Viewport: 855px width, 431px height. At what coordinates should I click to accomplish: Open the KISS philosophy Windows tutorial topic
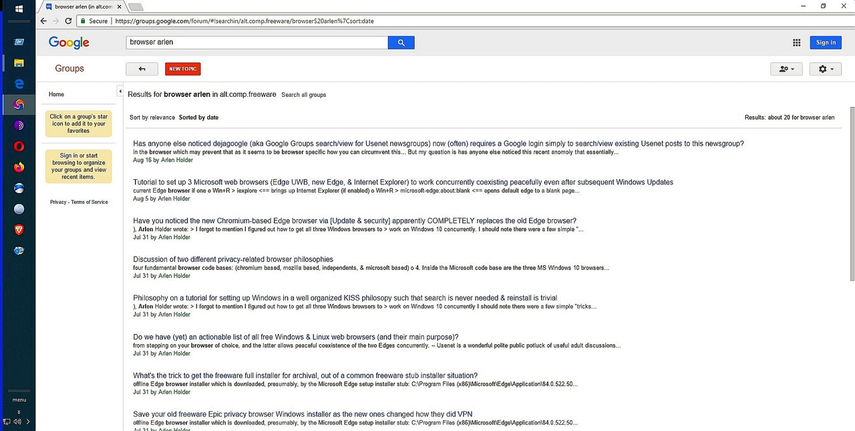[345, 298]
